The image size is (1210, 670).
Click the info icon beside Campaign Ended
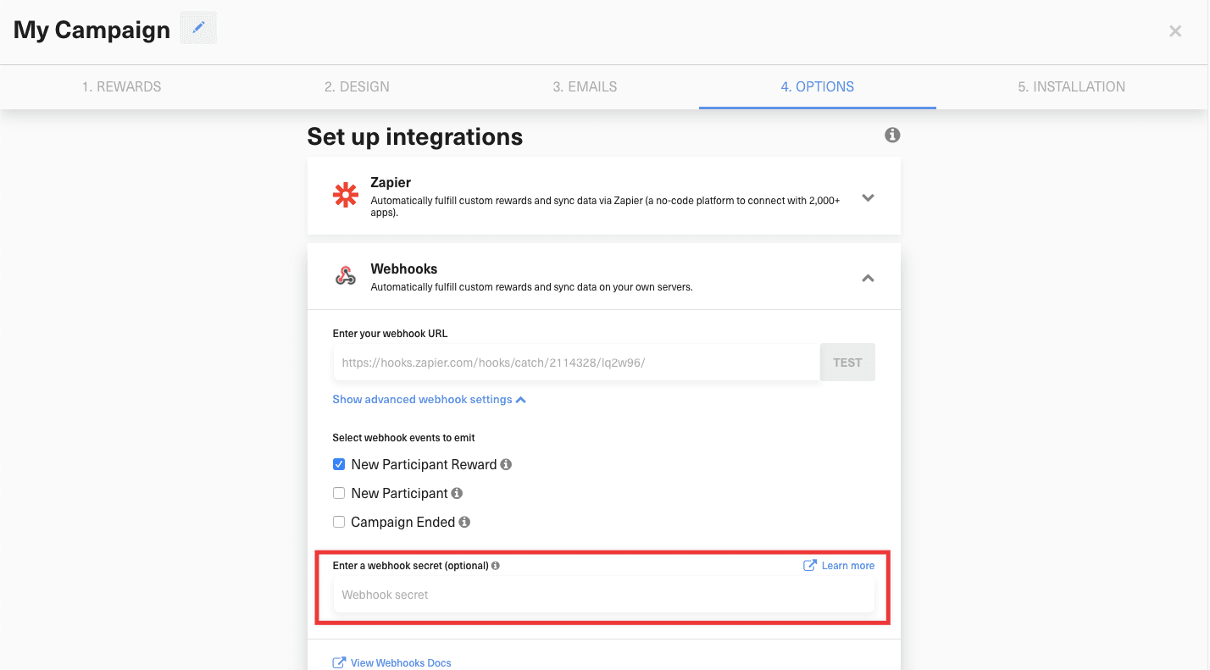pos(463,522)
